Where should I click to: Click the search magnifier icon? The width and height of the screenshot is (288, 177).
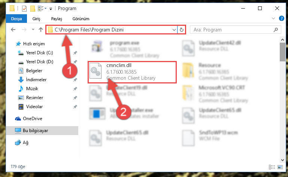coord(276,30)
